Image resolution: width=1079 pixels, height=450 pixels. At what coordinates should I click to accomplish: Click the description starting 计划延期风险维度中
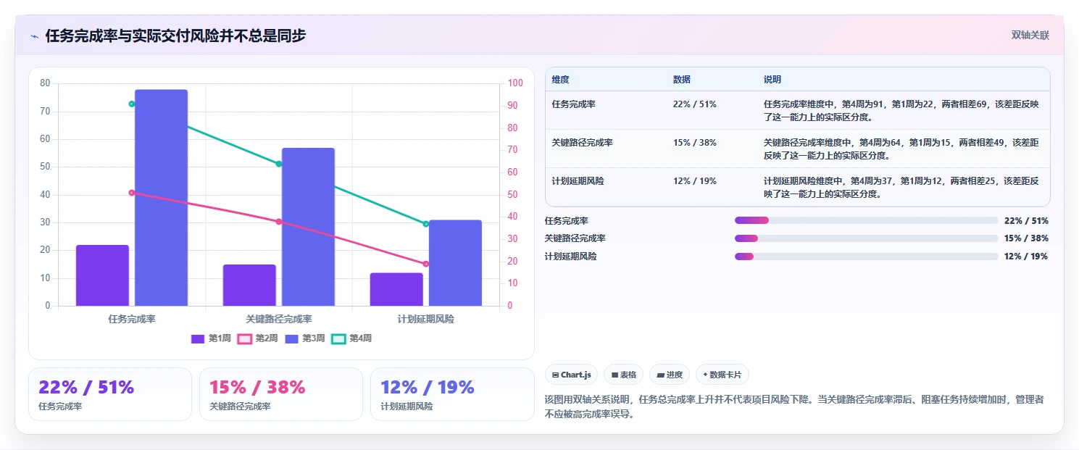coord(901,187)
